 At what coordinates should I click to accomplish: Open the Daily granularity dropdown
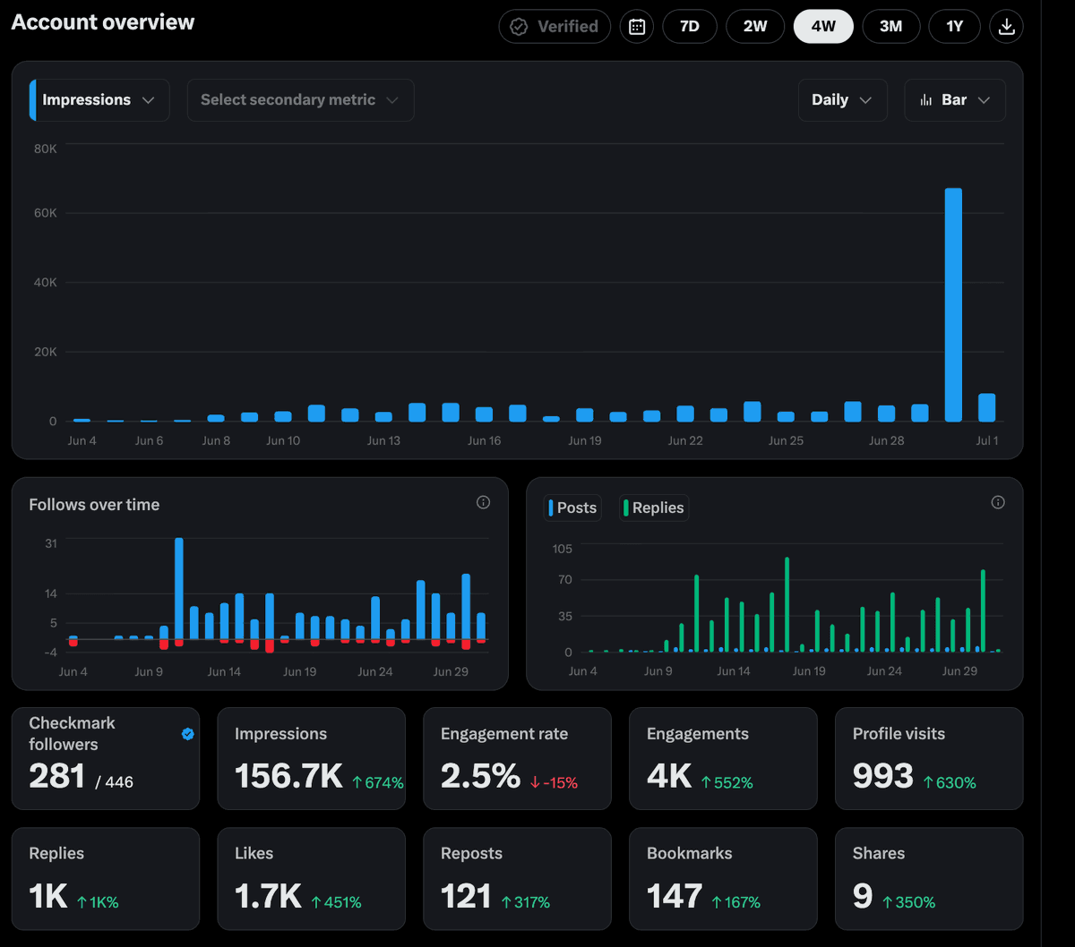point(842,100)
